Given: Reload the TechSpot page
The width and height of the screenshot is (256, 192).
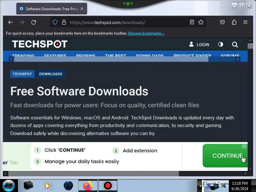Looking at the screenshot, I should click(x=34, y=22).
